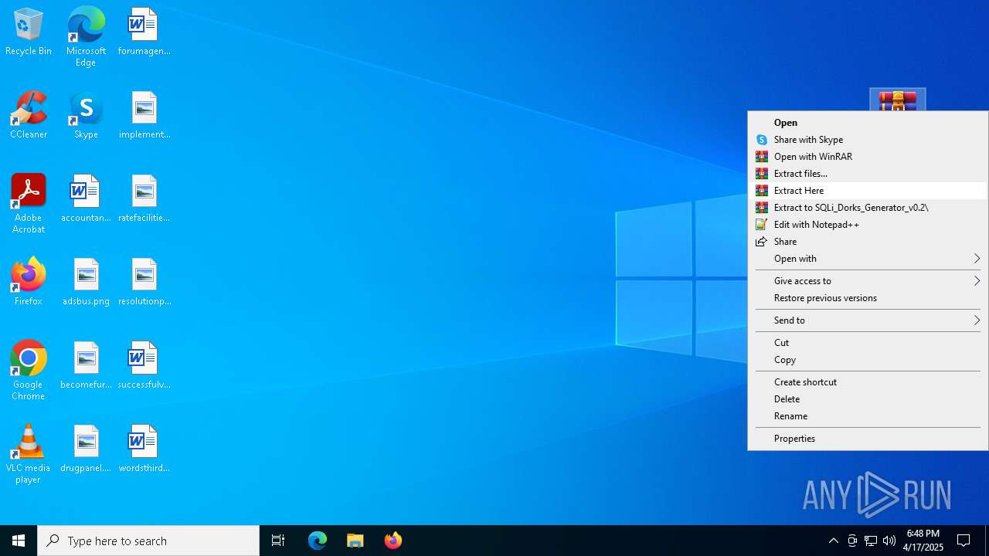The height and width of the screenshot is (556, 989).
Task: Select the Adobe Acrobat desktop shortcut
Action: (29, 204)
